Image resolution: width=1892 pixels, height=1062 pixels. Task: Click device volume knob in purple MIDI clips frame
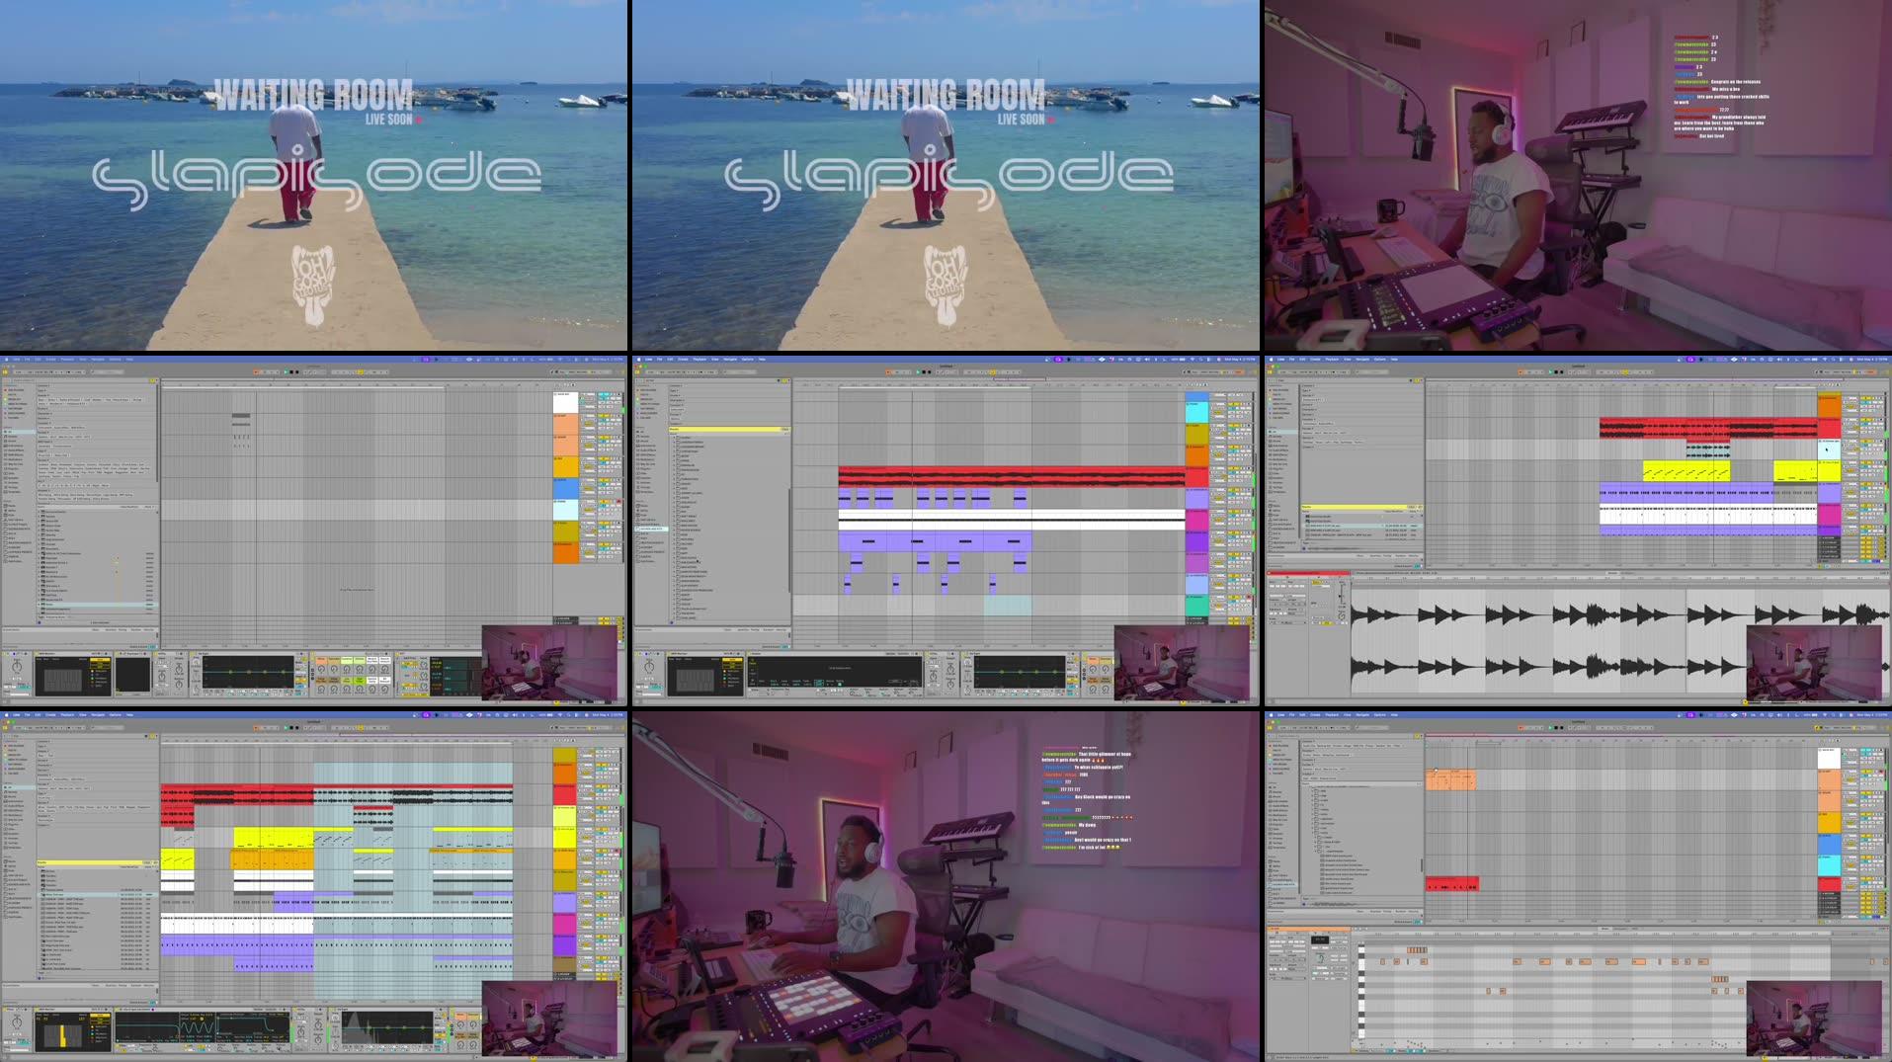coord(649,669)
